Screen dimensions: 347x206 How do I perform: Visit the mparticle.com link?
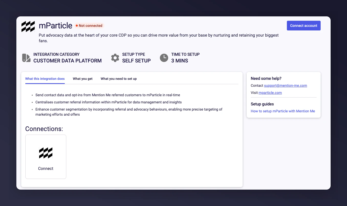(270, 93)
